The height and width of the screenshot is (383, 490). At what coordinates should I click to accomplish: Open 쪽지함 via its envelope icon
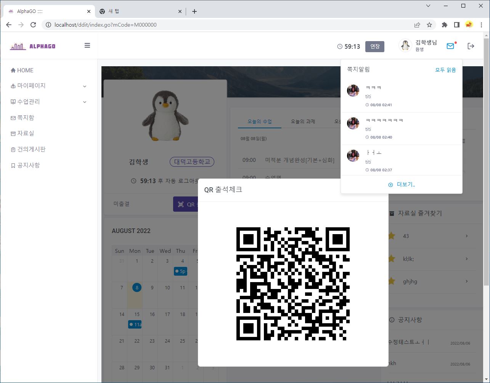pos(13,118)
